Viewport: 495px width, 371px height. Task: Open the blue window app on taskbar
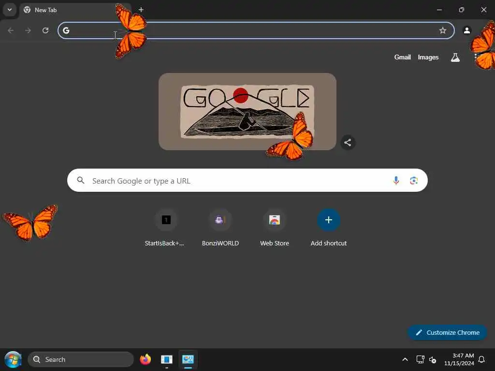click(x=166, y=359)
